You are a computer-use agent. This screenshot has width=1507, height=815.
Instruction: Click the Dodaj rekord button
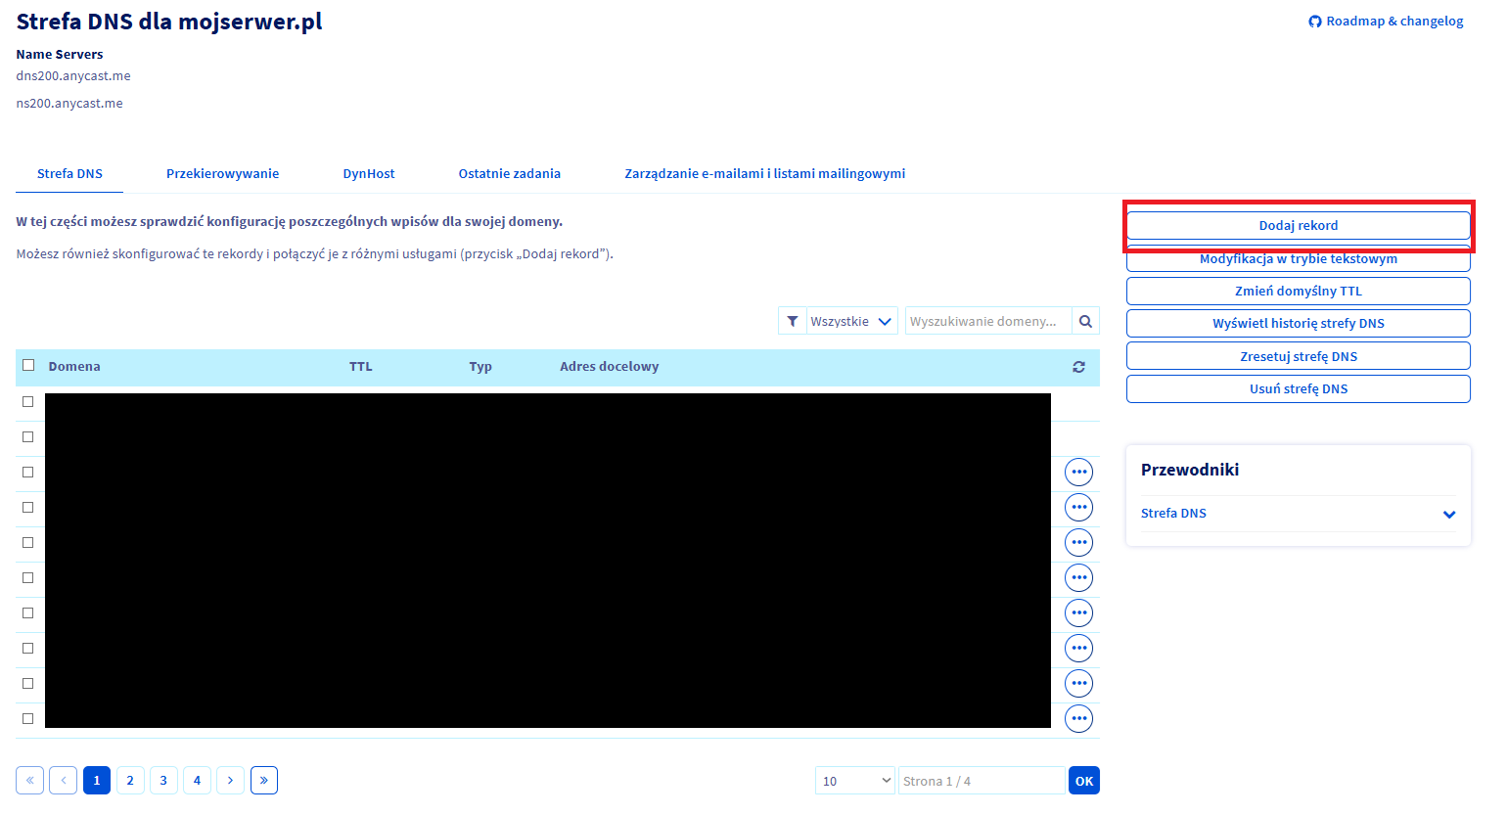pyautogui.click(x=1298, y=225)
